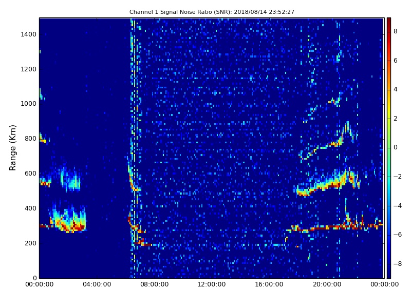Click the 400 range tick label
This screenshot has height=308, width=411.
point(30,208)
